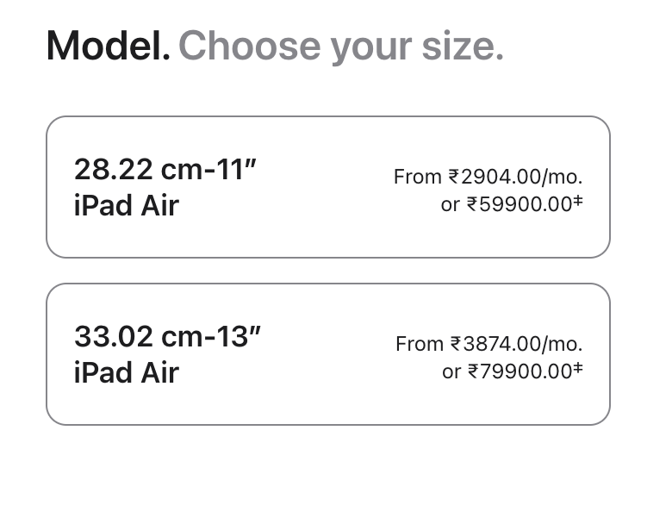The width and height of the screenshot is (672, 524).
Task: Click the rupee symbol before 59900.00
Action: click(472, 205)
